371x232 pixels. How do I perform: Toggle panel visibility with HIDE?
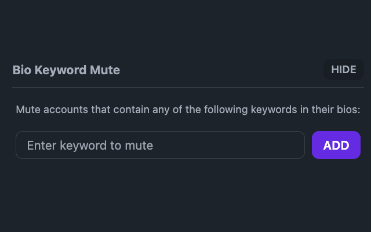coord(344,70)
